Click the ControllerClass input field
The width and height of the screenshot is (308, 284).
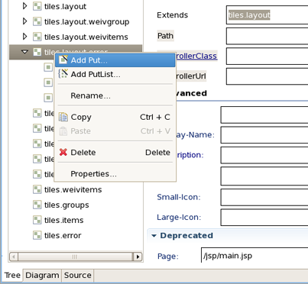point(267,56)
